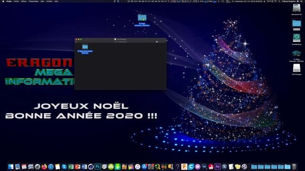The width and height of the screenshot is (305, 171).
Task: Open the blue C app in Dock
Action: coord(191,167)
